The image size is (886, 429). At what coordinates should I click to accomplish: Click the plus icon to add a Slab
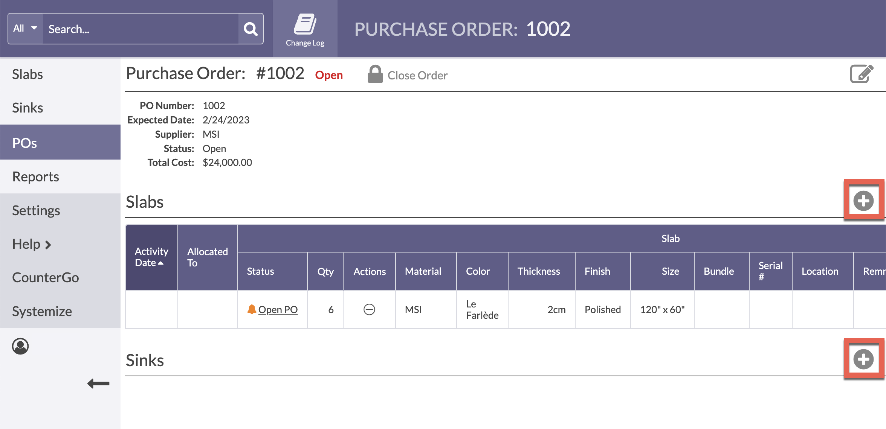click(x=864, y=200)
